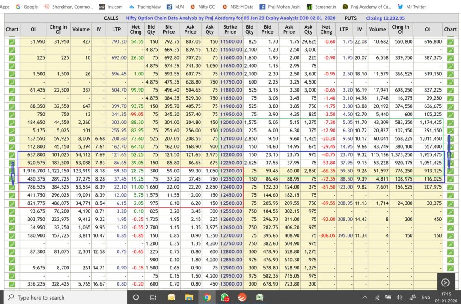Open WhatsApp from the taskbar
Screen dimensions: 461x304
pyautogui.click(x=225, y=297)
